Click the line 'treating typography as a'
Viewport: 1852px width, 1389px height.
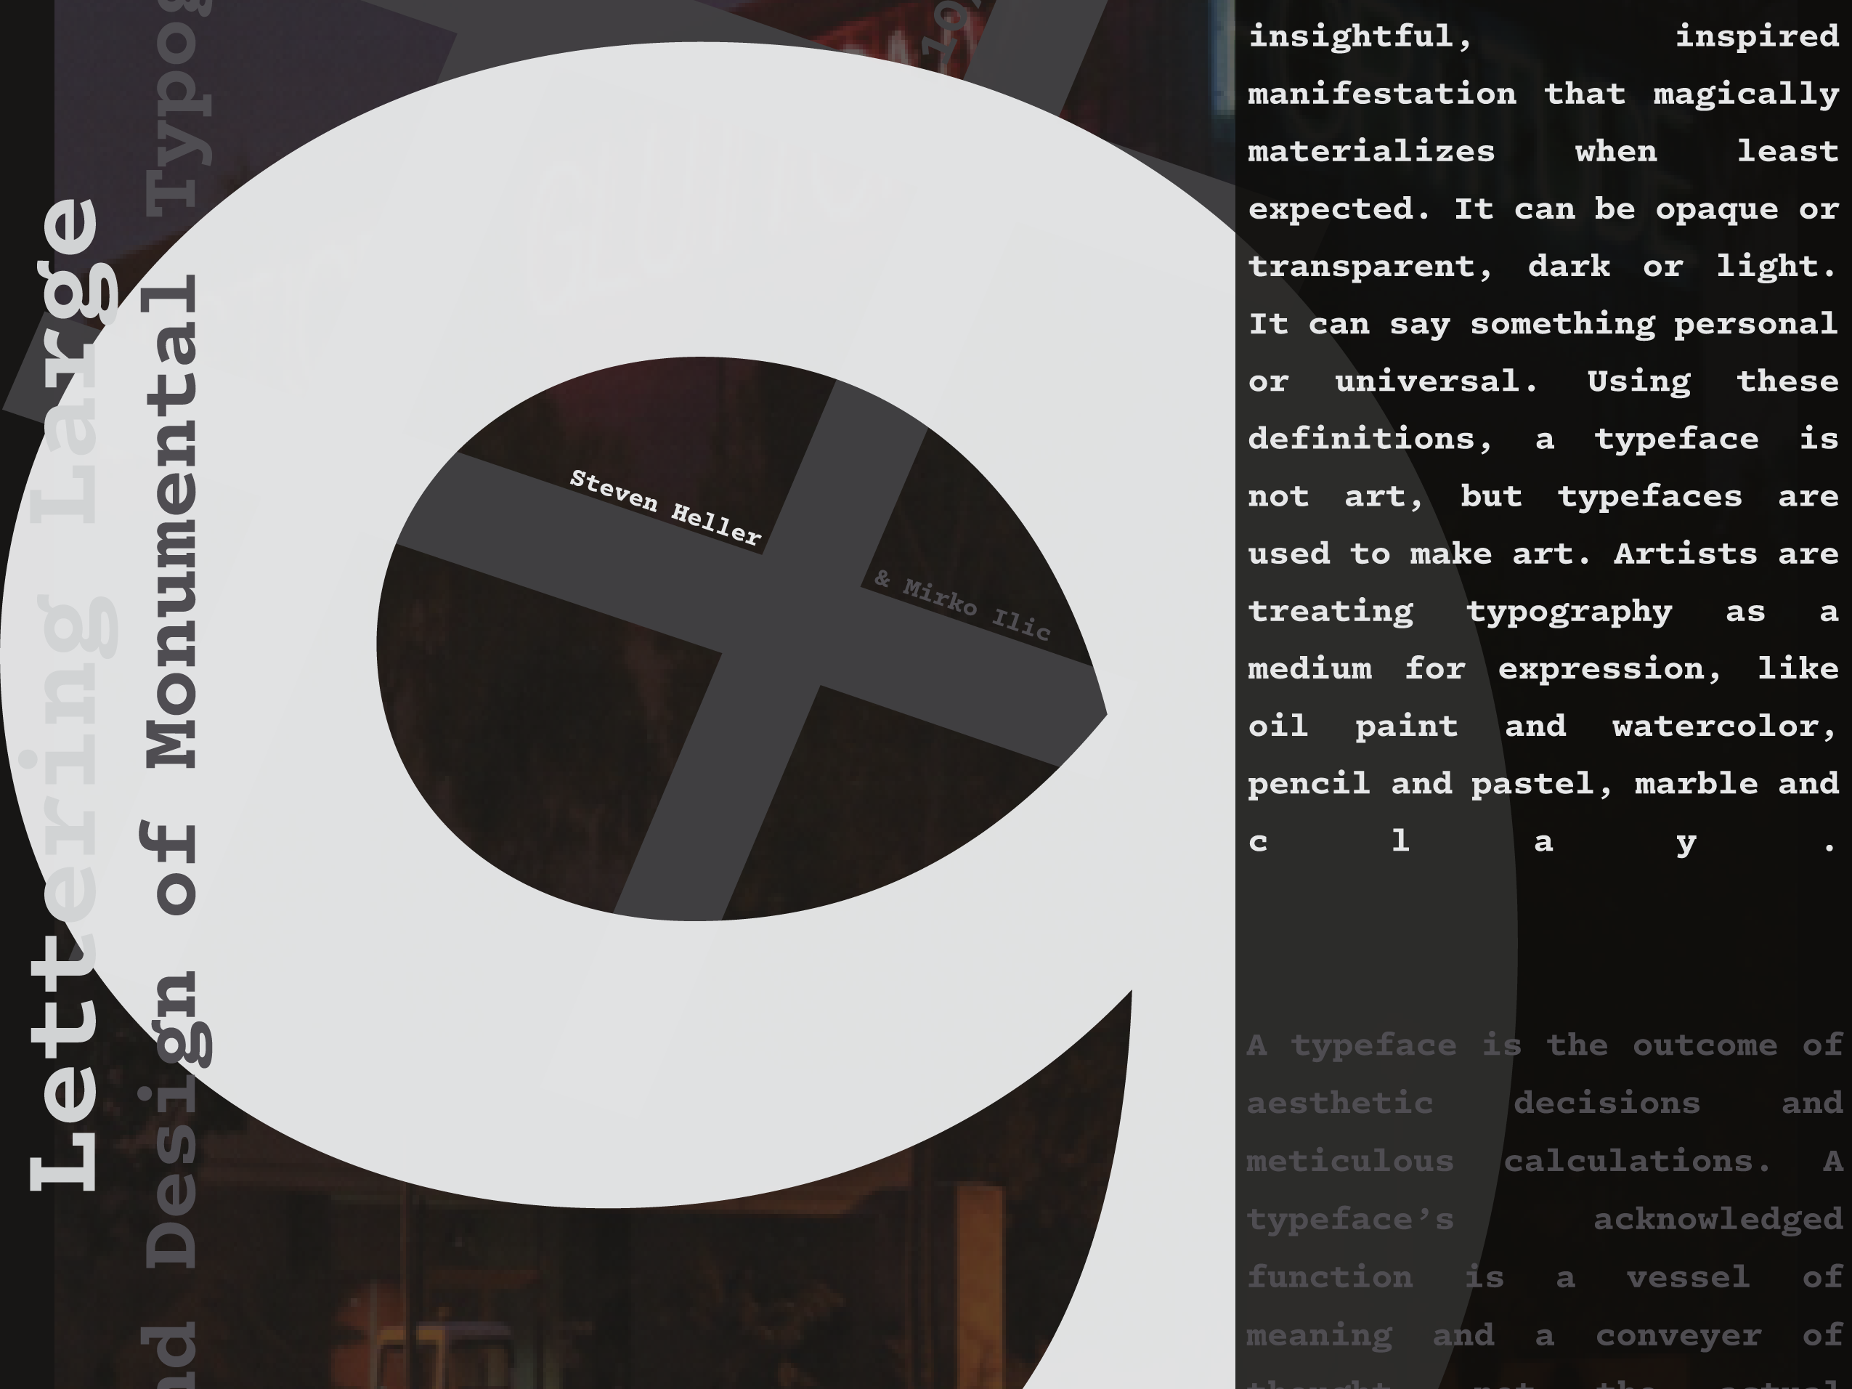[1543, 612]
